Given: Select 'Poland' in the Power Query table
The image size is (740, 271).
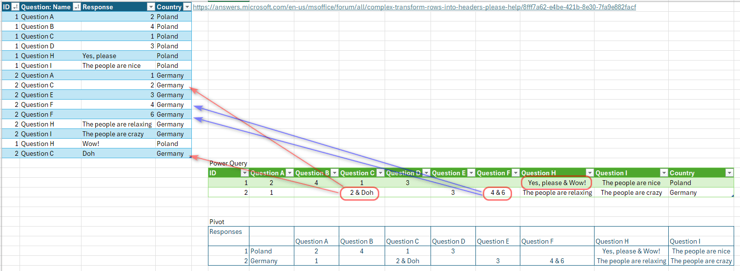Looking at the screenshot, I should tap(680, 183).
